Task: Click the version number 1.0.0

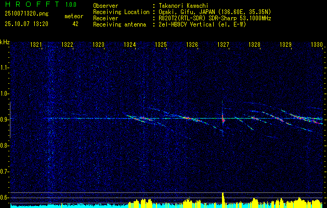Action: pos(71,5)
